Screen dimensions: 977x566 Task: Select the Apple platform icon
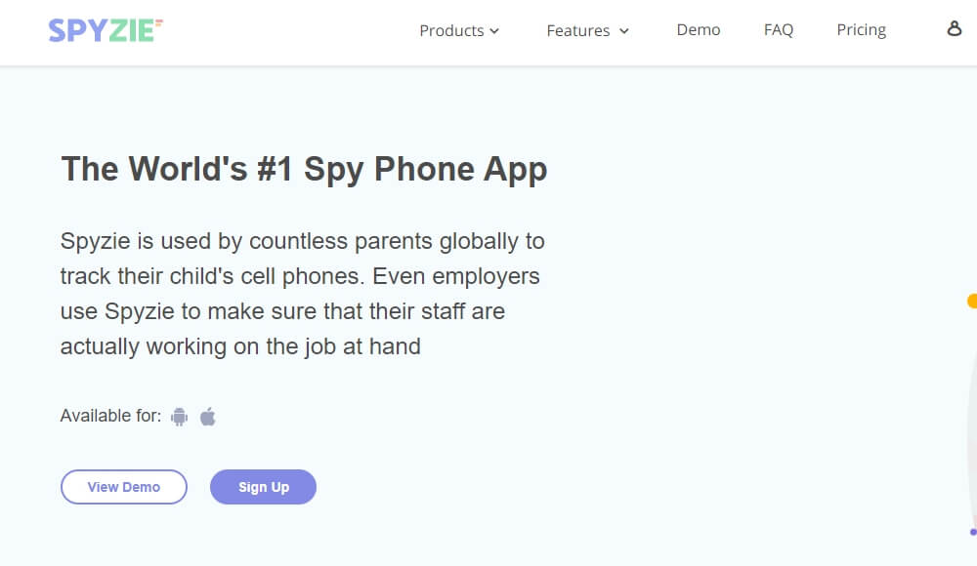tap(207, 415)
